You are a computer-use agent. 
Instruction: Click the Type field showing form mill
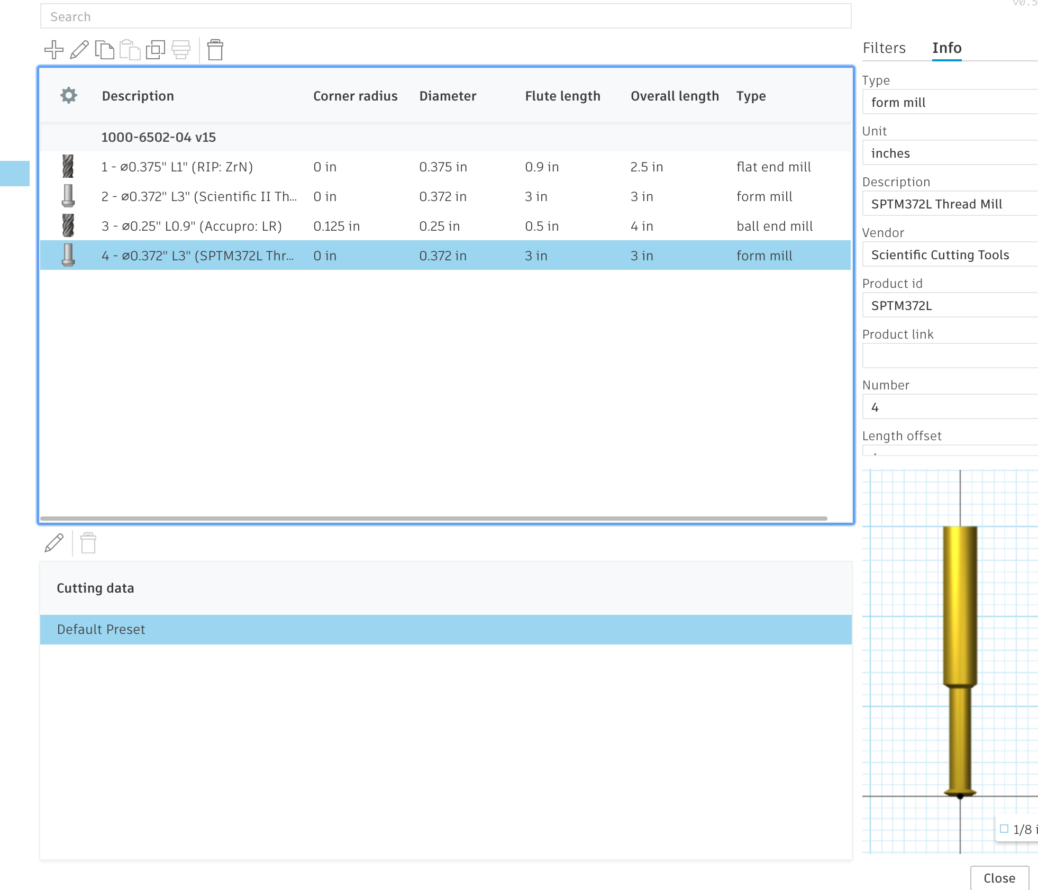pos(950,102)
